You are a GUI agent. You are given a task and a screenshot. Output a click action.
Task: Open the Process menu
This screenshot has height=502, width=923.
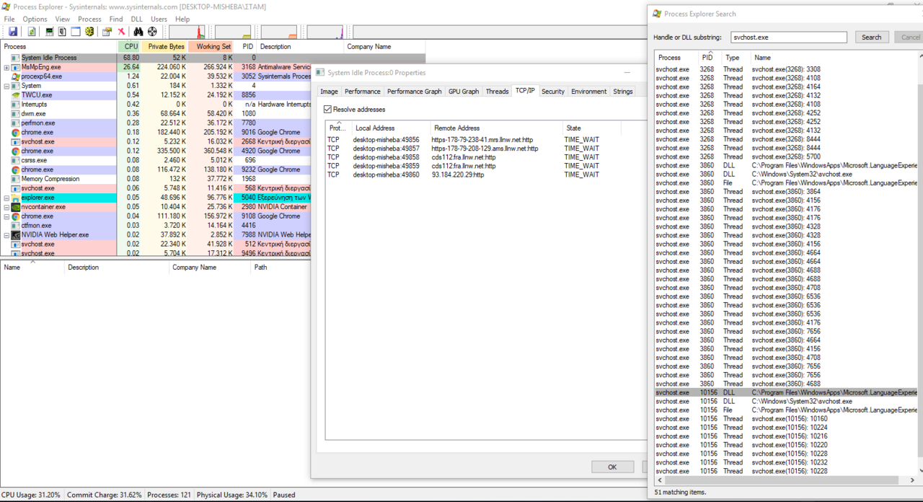coord(89,19)
